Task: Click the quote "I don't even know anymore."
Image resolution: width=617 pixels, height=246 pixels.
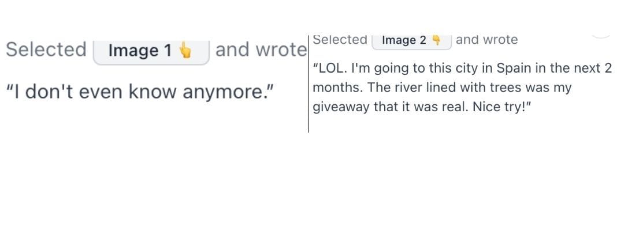Action: tap(140, 92)
